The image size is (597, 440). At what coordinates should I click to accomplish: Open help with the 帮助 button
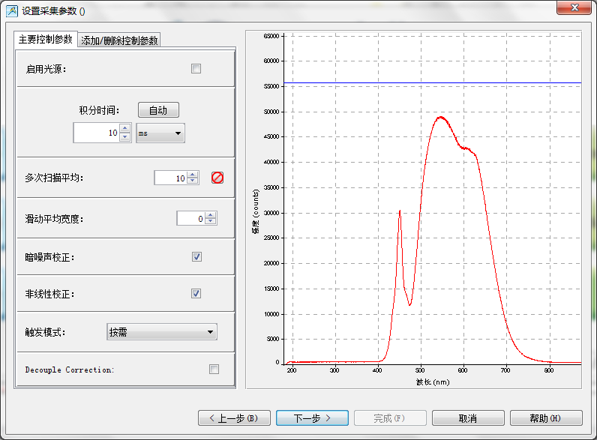click(x=545, y=418)
